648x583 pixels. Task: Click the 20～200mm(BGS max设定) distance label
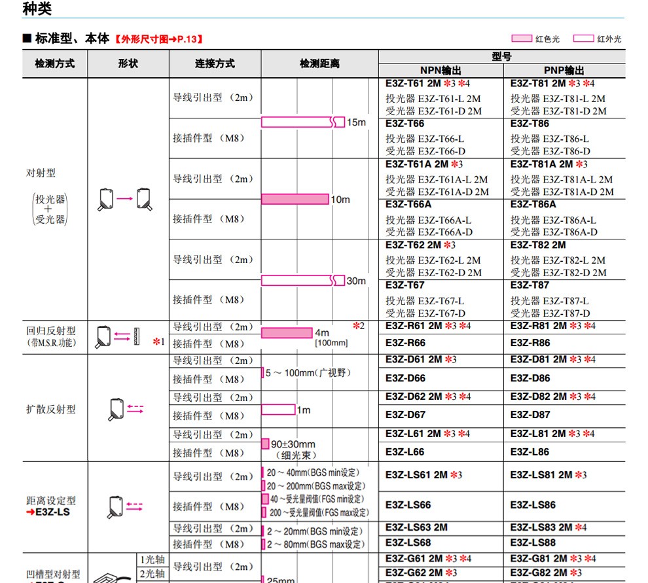pos(317,486)
